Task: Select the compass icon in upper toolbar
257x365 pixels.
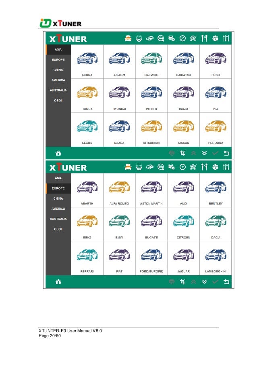Action: 182,38
